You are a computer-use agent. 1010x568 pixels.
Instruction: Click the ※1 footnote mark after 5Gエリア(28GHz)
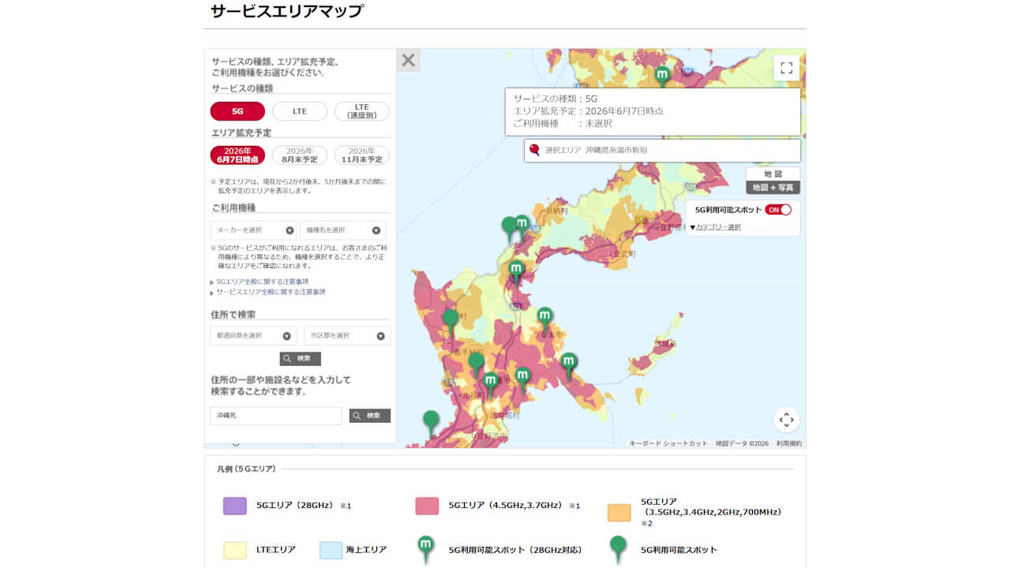point(346,506)
